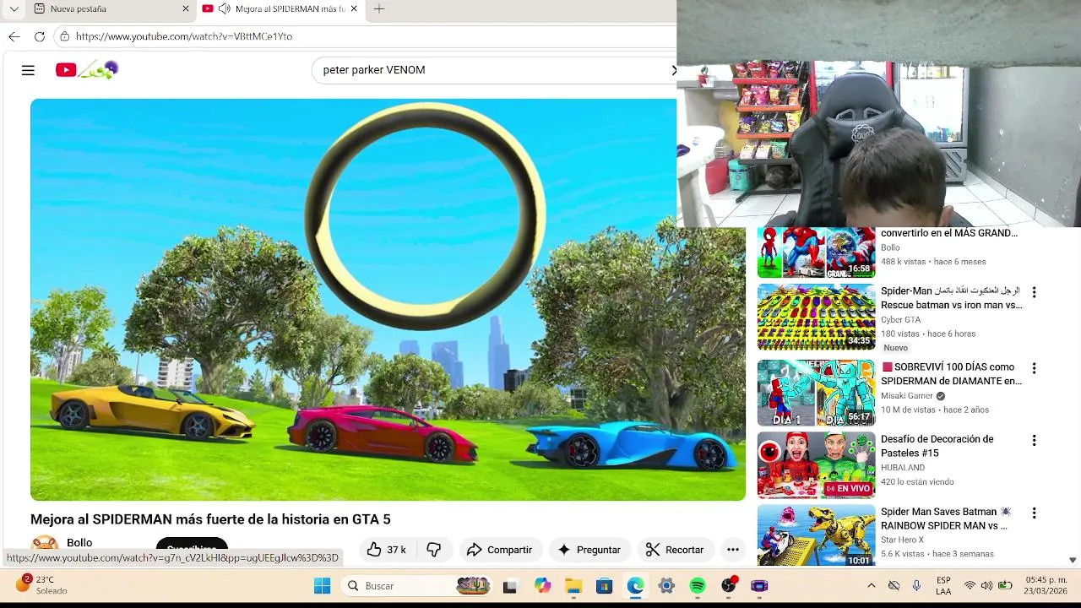
Task: Share the video with Compartir button
Action: (499, 550)
